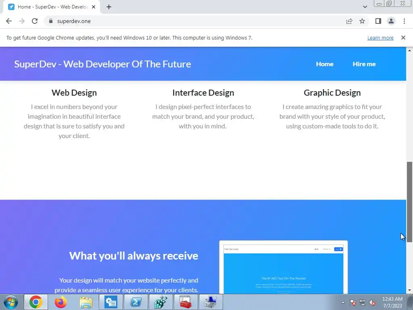The width and height of the screenshot is (413, 310).
Task: Open the cubes application taskbar icon
Action: [161, 302]
